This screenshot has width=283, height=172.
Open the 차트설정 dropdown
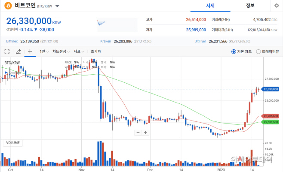pyautogui.click(x=61, y=51)
